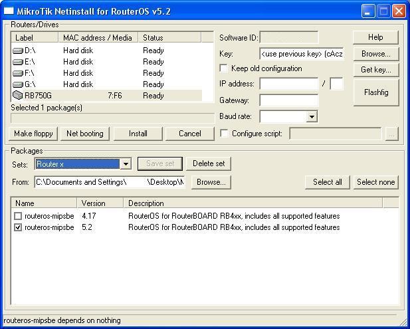Image resolution: width=410 pixels, height=329 pixels.
Task: Click the Cancel button
Action: point(190,134)
